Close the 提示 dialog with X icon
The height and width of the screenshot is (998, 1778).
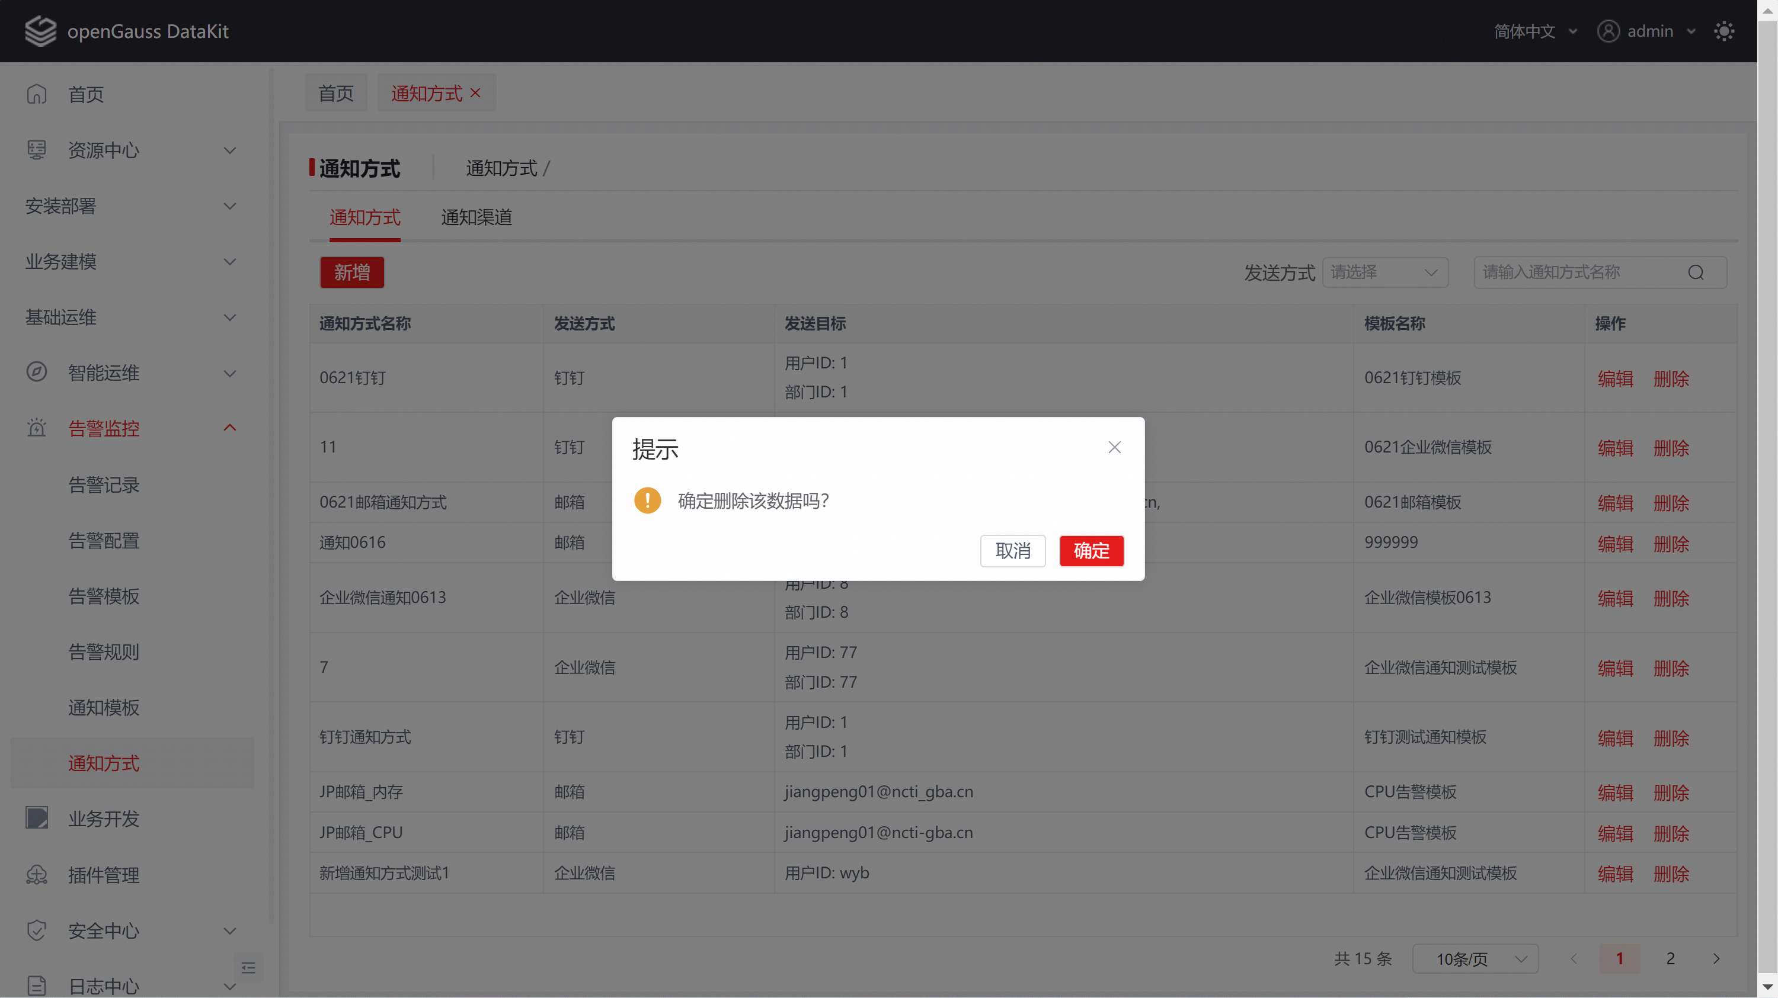[x=1114, y=448]
